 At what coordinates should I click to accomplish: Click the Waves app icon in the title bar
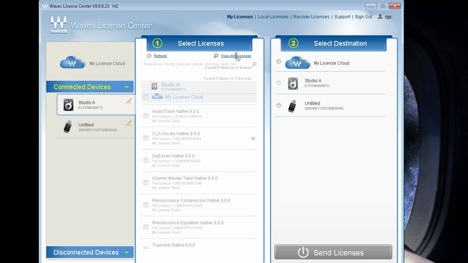[45, 6]
